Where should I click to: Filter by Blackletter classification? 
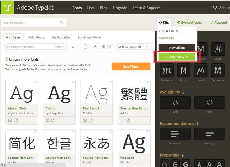point(167,70)
